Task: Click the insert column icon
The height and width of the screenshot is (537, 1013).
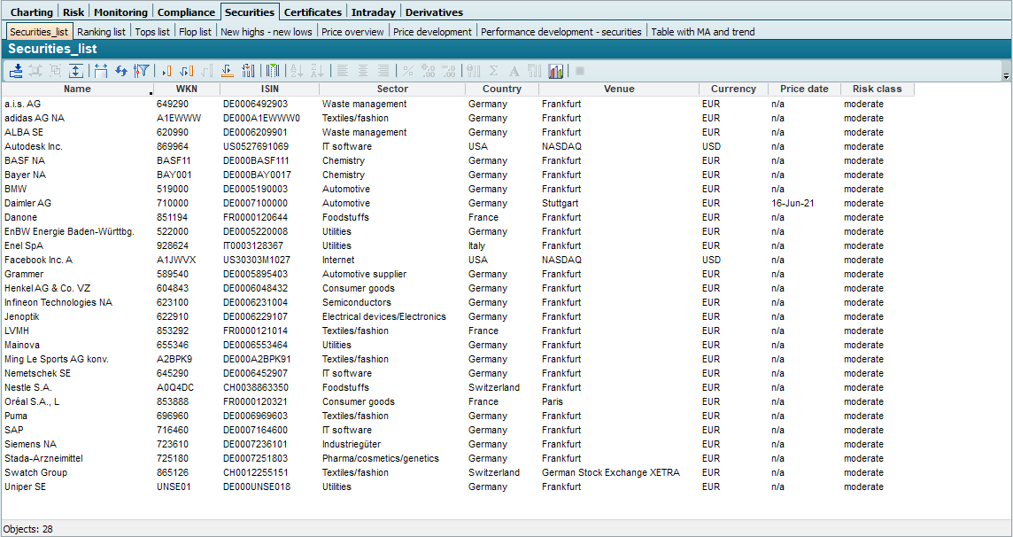Action: [x=166, y=71]
